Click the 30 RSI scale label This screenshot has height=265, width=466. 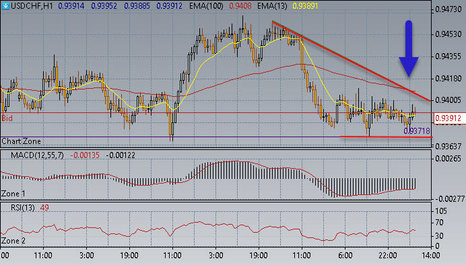click(440, 236)
